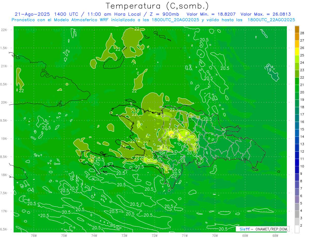The image size is (309, 239).
Task: Click the '68W' longitude axis label
Action: coord(275,235)
